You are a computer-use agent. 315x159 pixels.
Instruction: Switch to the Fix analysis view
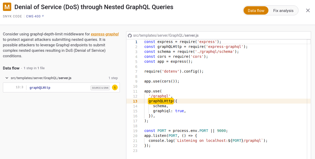[x=283, y=10]
